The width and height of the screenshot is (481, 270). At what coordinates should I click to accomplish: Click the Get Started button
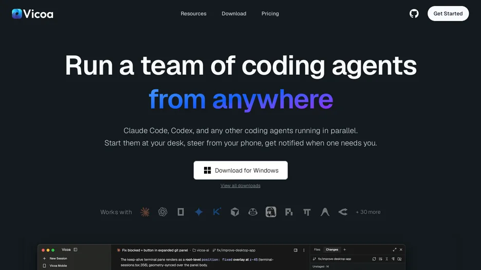[x=448, y=13]
